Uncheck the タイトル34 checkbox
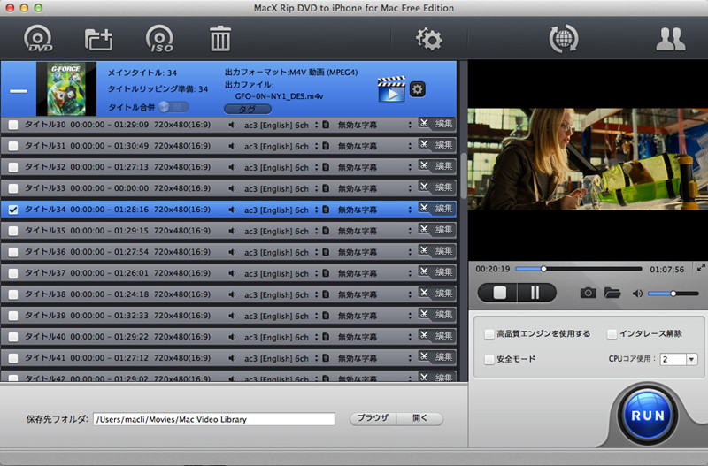 pyautogui.click(x=13, y=210)
